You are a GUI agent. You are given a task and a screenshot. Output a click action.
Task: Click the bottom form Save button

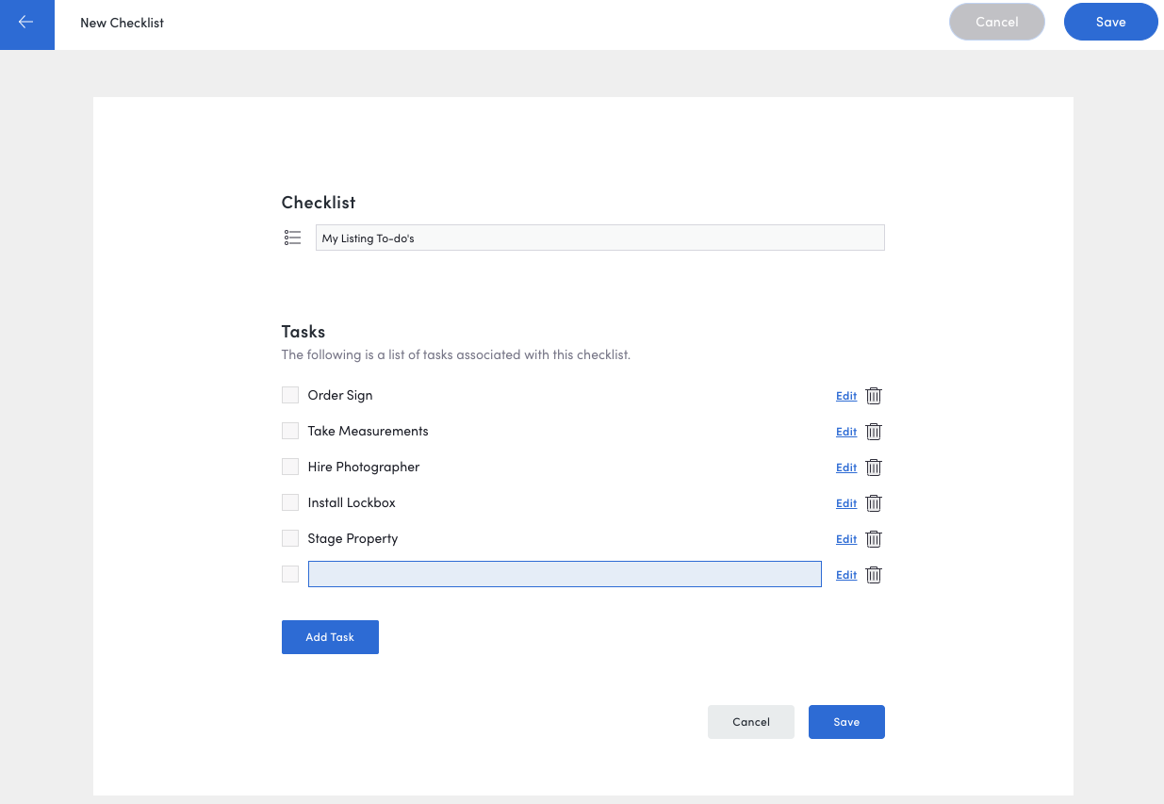pos(846,722)
